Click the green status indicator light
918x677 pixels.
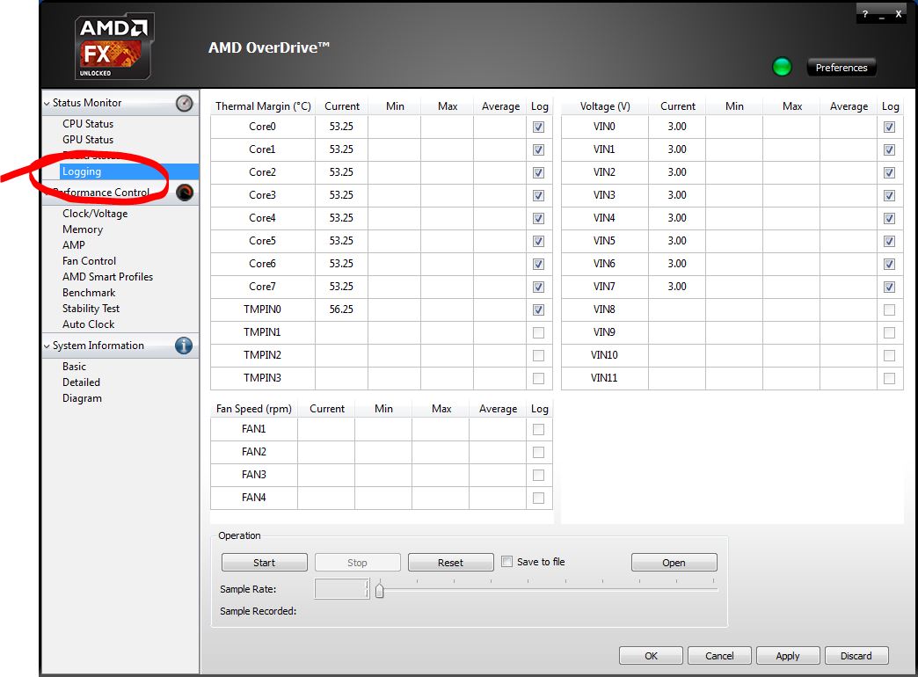point(782,68)
